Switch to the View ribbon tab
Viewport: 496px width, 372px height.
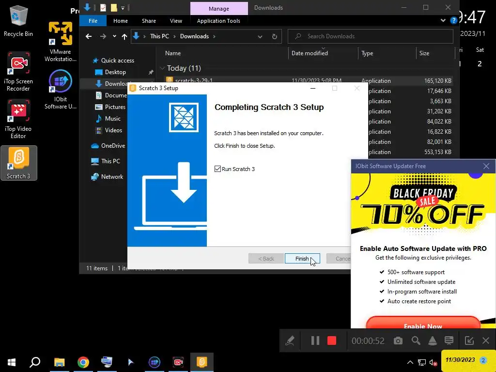pyautogui.click(x=176, y=21)
